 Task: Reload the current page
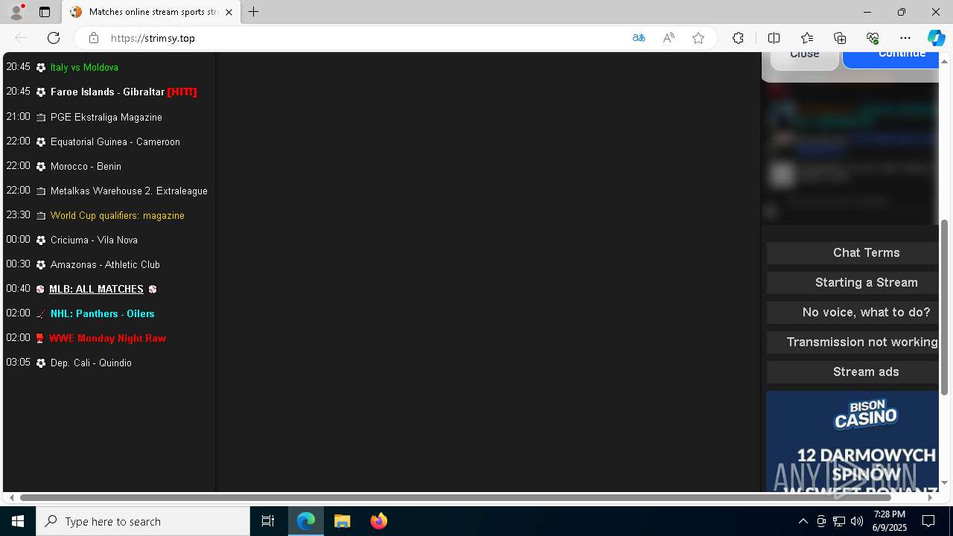click(x=54, y=38)
